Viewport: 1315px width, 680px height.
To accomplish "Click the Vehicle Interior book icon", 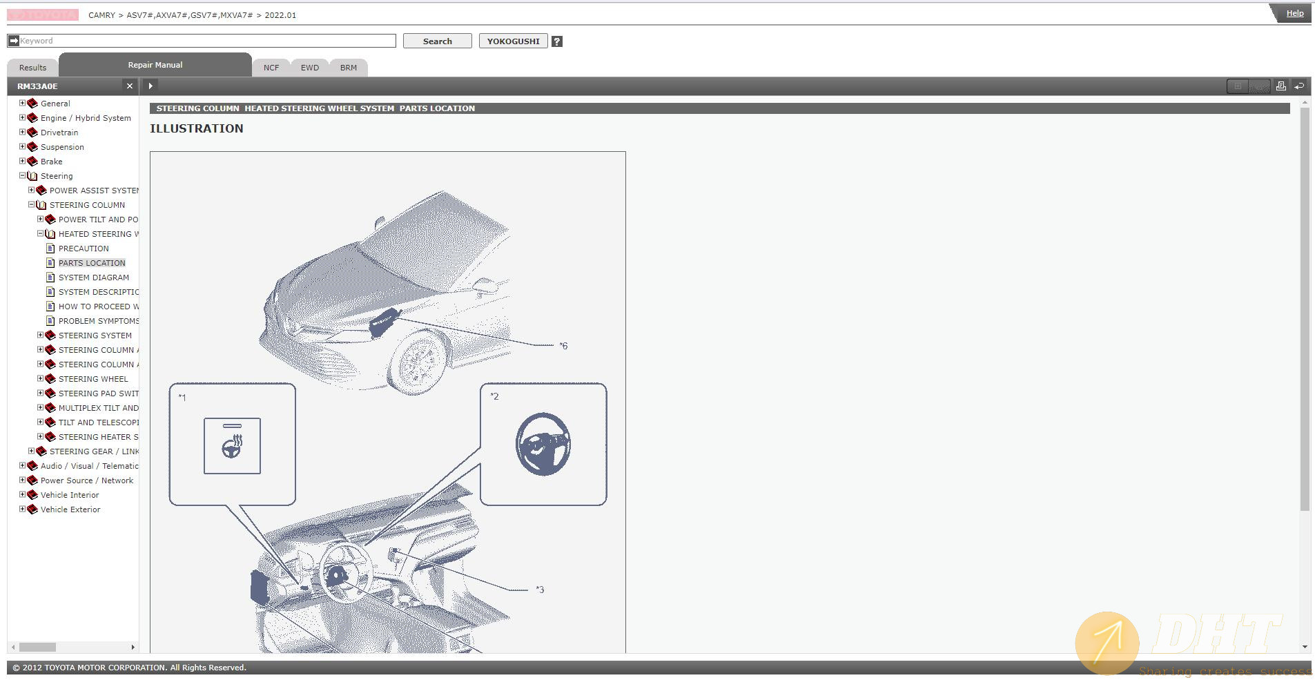I will coord(32,495).
